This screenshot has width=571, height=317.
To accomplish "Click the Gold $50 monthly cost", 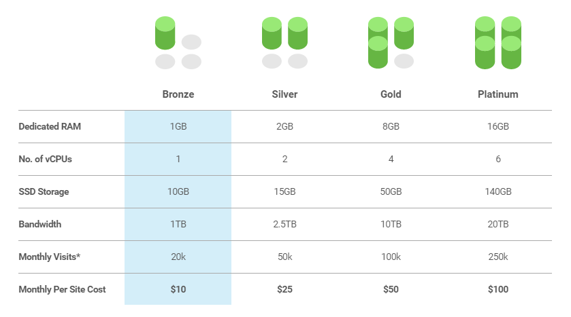I will (x=391, y=289).
